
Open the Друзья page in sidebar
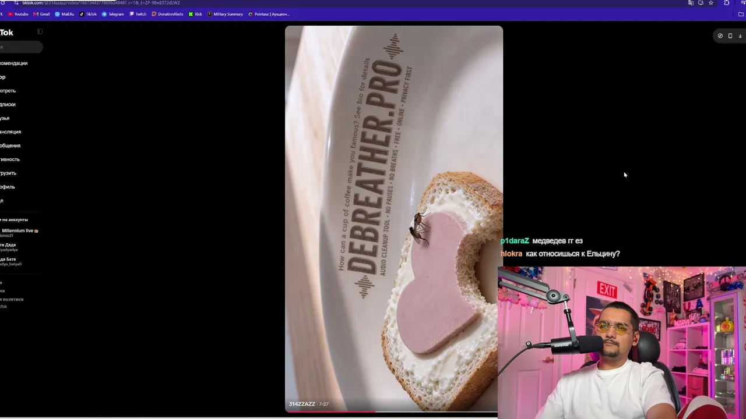click(x=5, y=118)
